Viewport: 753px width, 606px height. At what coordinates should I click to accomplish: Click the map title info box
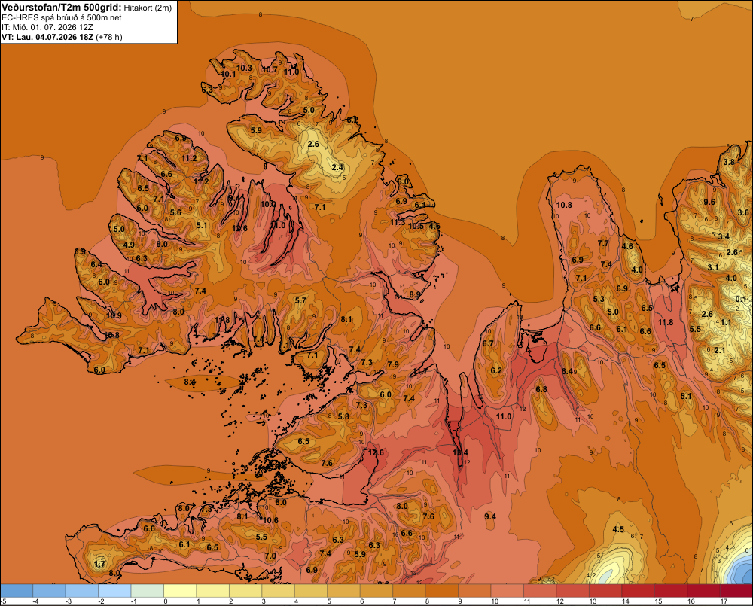pyautogui.click(x=89, y=22)
